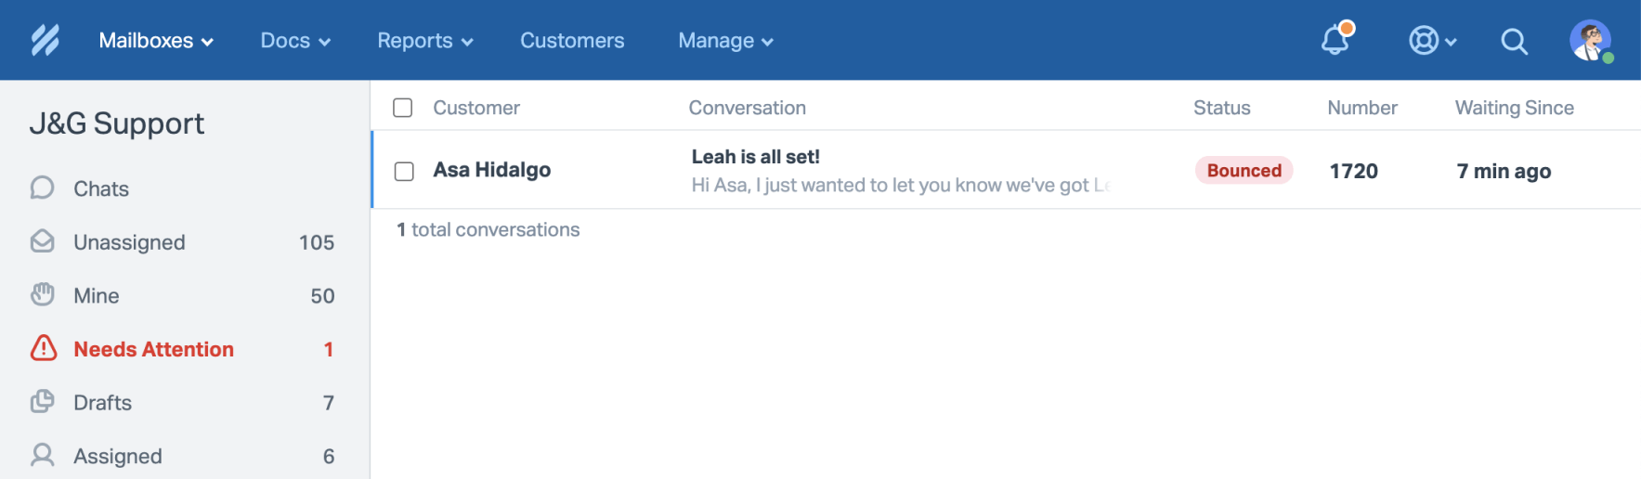This screenshot has height=479, width=1641.
Task: Open the Manage menu
Action: pyautogui.click(x=725, y=41)
